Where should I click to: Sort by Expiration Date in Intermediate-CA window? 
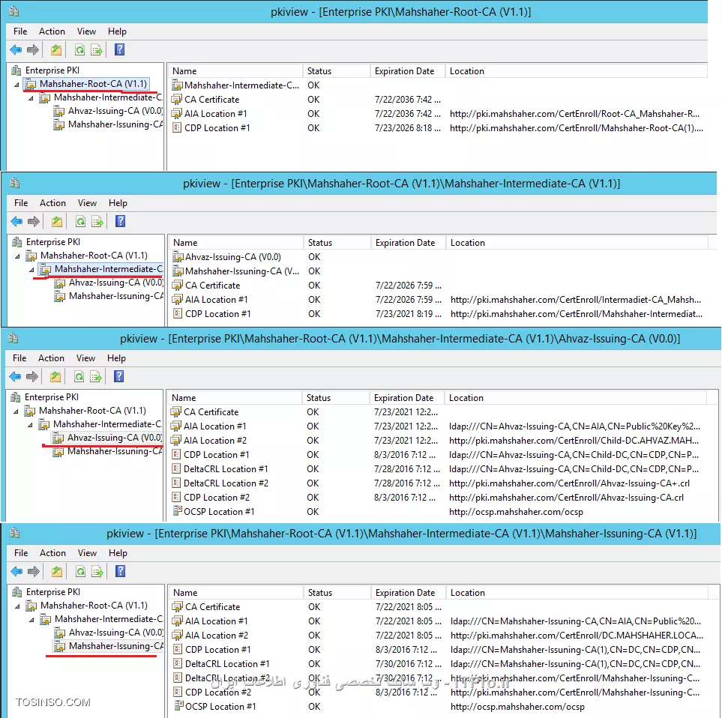click(x=408, y=243)
